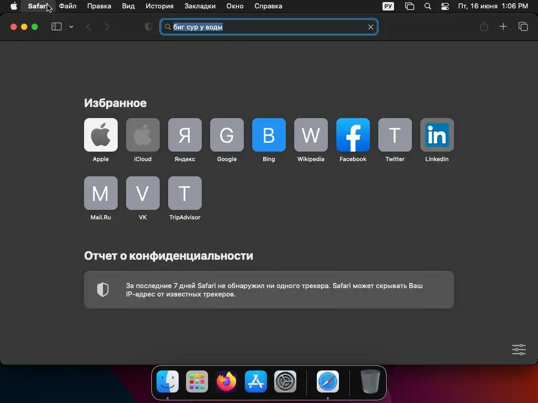Show the tab overview
The height and width of the screenshot is (403, 538).
523,27
